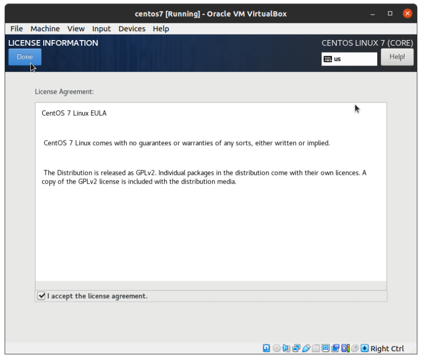Open the keyboard layout selector showing 'us'

[349, 59]
